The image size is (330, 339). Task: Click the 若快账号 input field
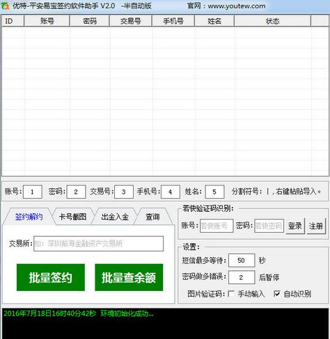217,226
